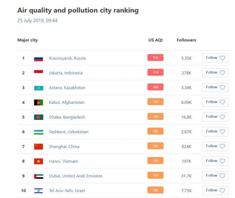Open the Dubai, United Arab Emirates link
Image resolution: width=235 pixels, height=198 pixels.
[x=76, y=176]
